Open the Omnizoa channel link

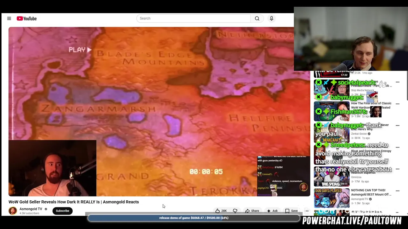pos(357,177)
